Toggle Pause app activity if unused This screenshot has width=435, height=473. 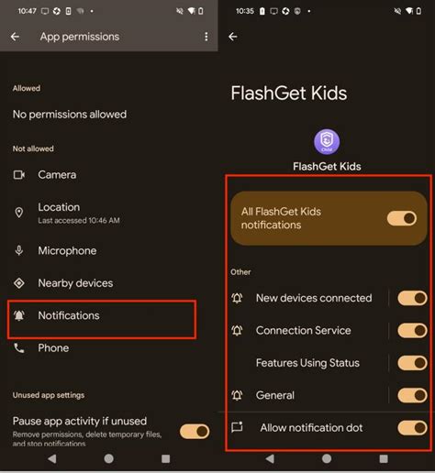[195, 432]
